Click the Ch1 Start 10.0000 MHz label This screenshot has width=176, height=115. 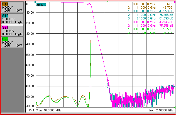coord(45,110)
